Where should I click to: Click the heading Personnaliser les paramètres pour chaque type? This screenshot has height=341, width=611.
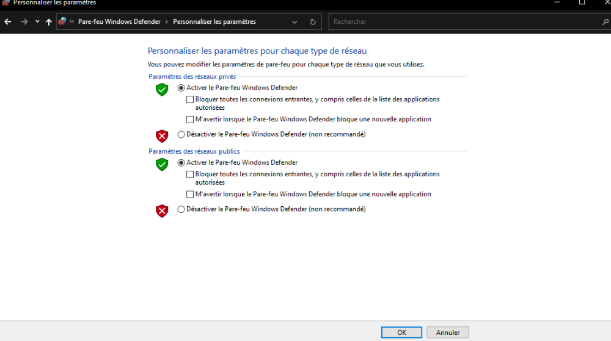coord(257,51)
